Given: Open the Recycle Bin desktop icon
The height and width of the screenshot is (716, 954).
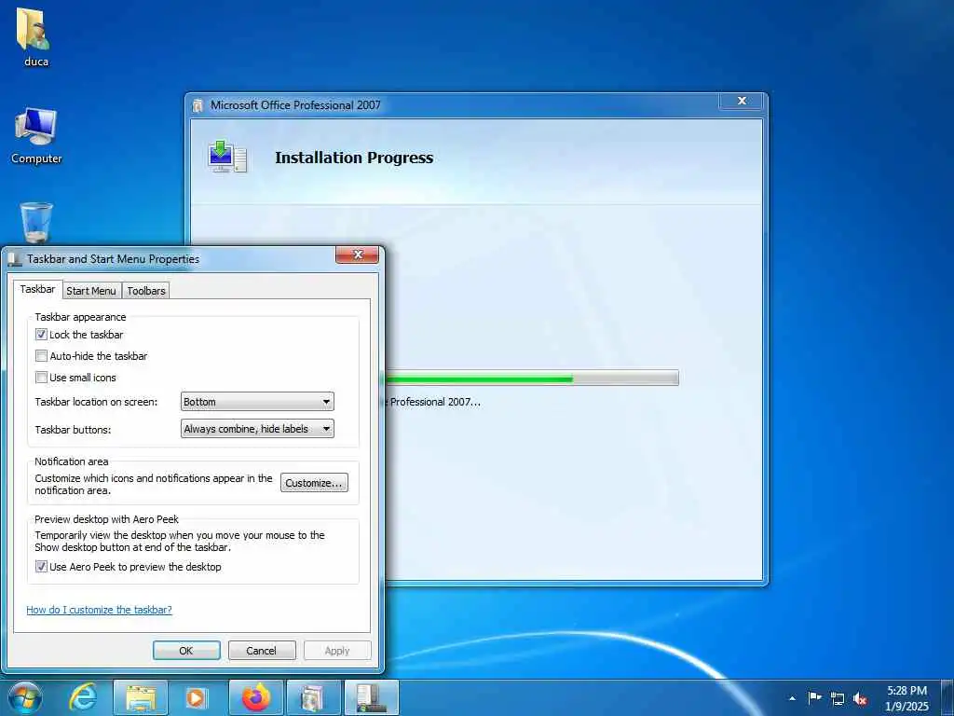Looking at the screenshot, I should tap(36, 222).
